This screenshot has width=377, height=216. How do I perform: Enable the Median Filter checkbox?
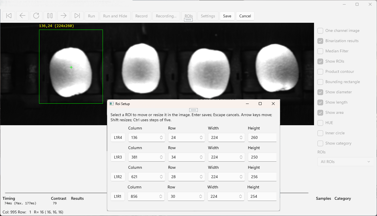tap(320, 51)
